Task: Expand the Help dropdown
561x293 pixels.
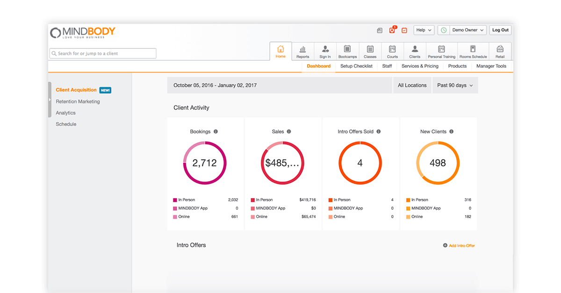Action: point(424,30)
